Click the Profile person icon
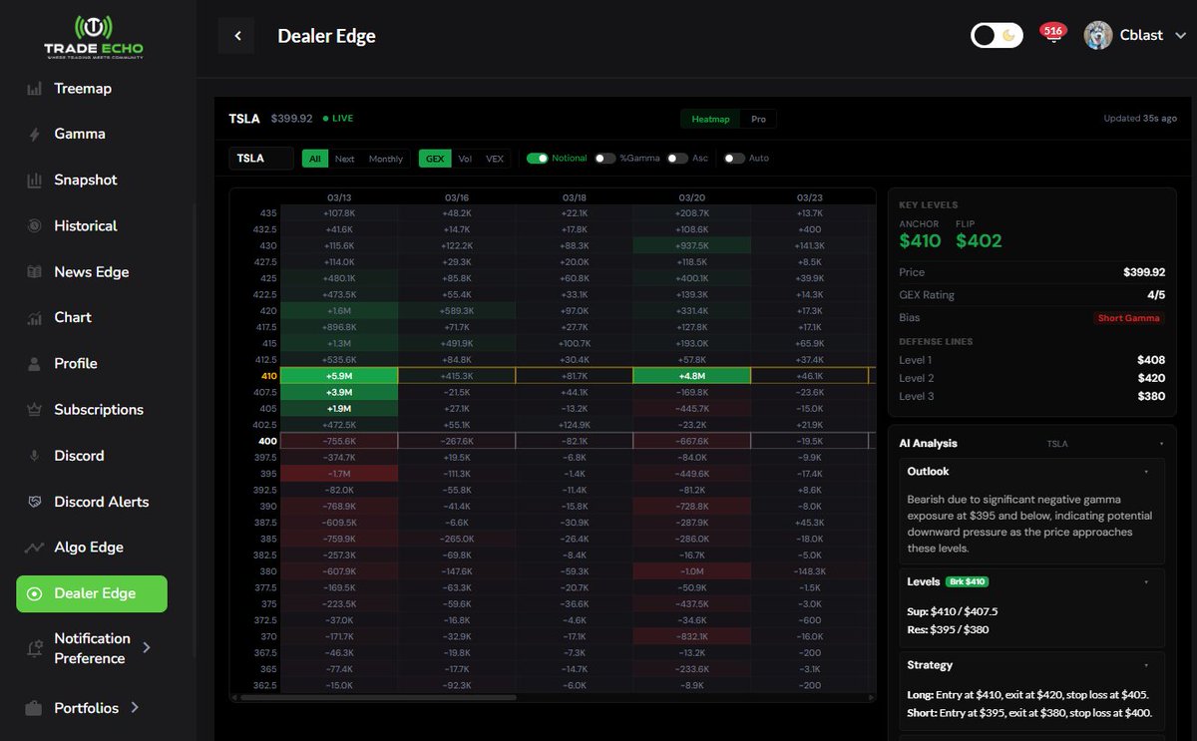This screenshot has width=1197, height=741. [x=34, y=364]
